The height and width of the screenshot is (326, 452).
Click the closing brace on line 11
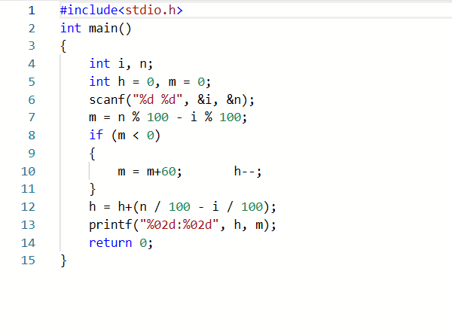tap(93, 190)
